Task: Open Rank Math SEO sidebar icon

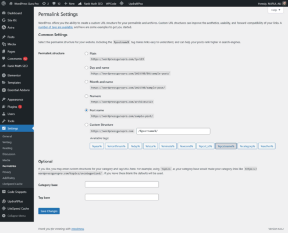Action: 3,66
